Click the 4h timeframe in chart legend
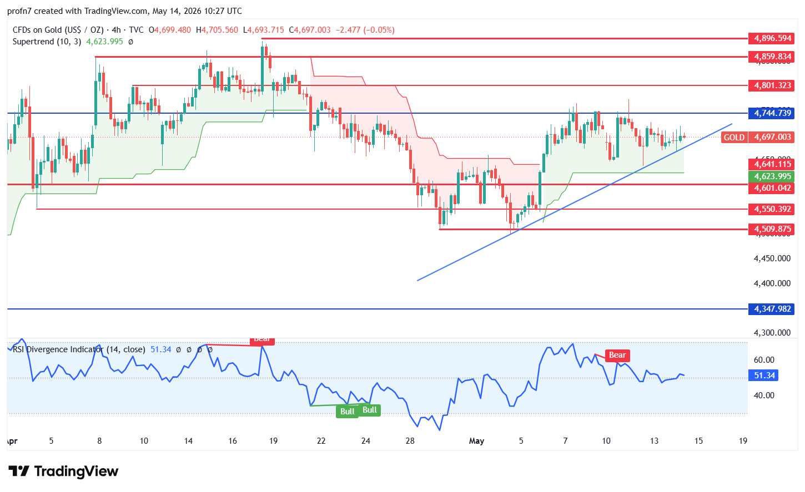 (117, 30)
